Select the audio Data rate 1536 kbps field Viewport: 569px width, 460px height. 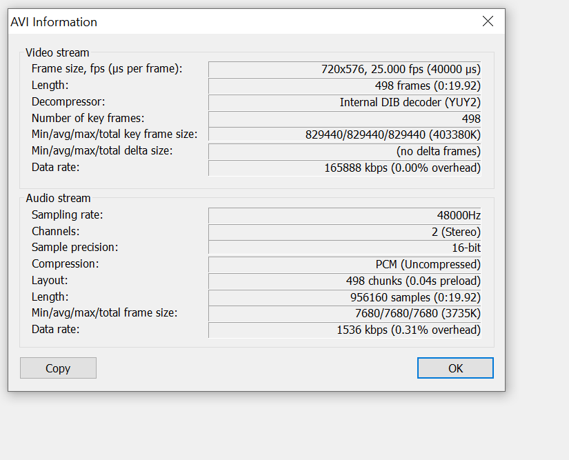pos(345,330)
